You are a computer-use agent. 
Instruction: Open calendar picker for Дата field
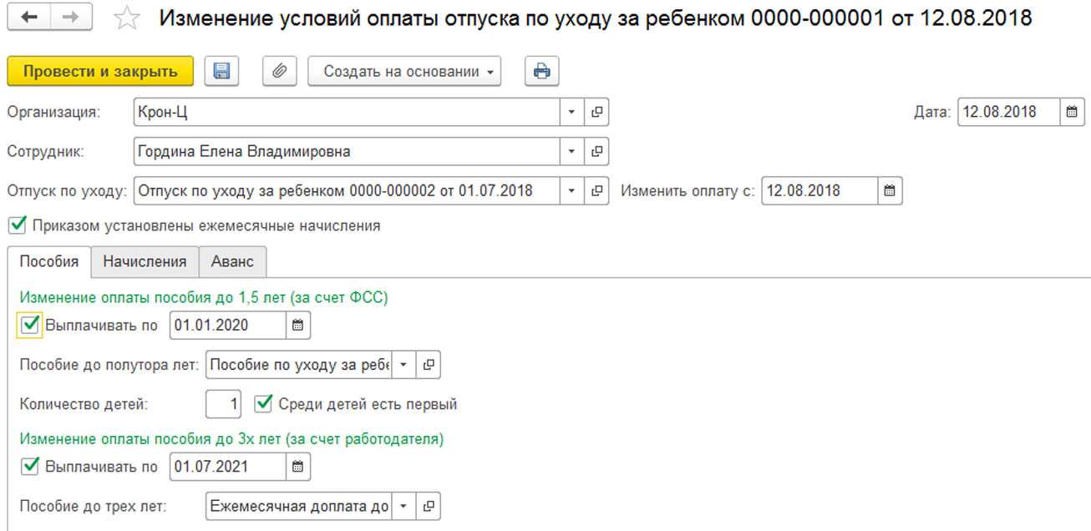(1073, 112)
